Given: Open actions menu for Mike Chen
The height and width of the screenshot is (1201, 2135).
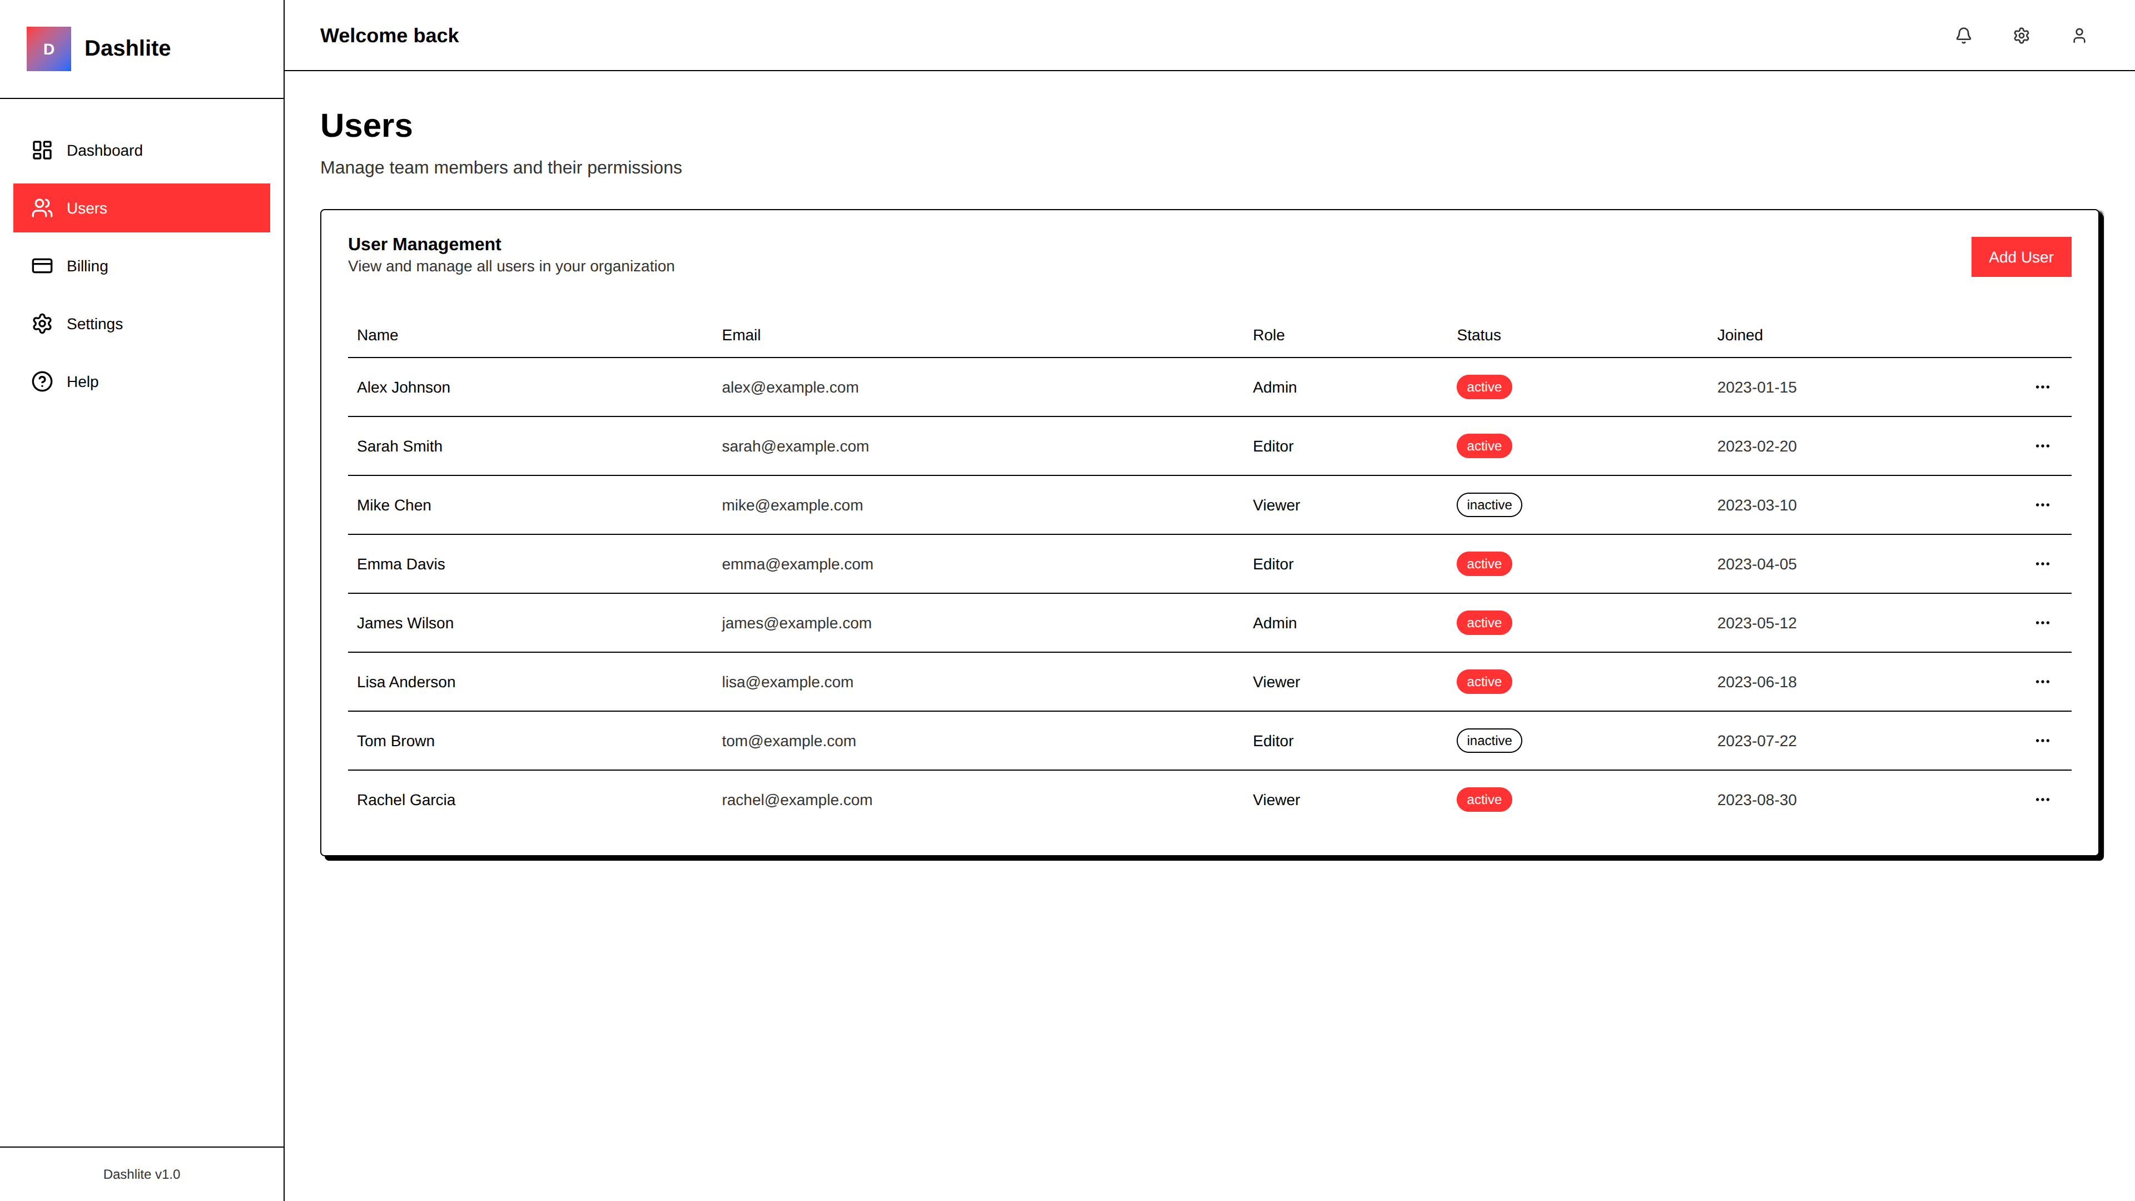Looking at the screenshot, I should pyautogui.click(x=2042, y=505).
